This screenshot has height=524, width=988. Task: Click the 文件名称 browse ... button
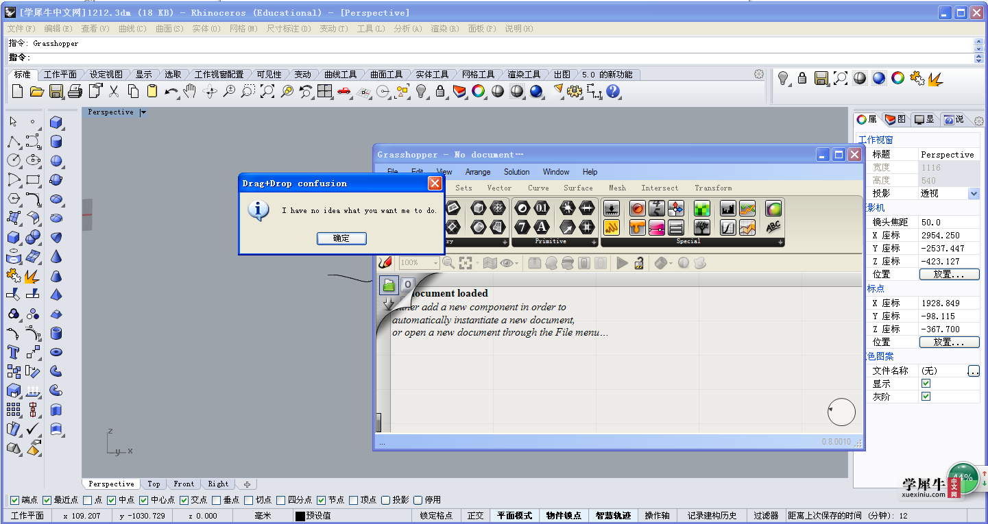[x=974, y=371]
